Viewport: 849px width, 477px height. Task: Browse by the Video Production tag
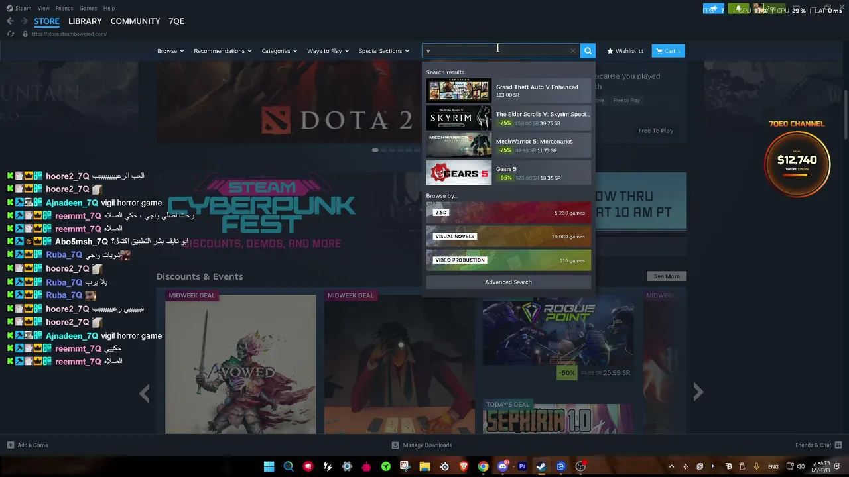coord(508,260)
